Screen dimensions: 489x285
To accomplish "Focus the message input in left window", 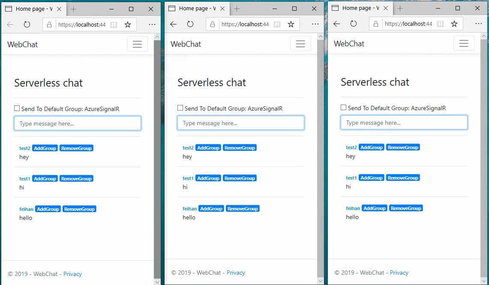I will click(78, 123).
